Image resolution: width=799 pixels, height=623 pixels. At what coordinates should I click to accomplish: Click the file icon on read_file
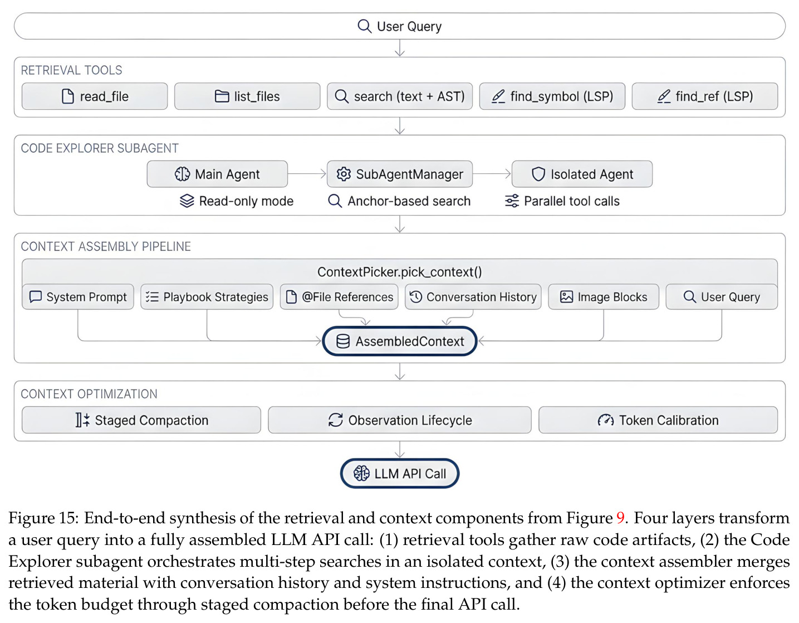click(x=67, y=96)
